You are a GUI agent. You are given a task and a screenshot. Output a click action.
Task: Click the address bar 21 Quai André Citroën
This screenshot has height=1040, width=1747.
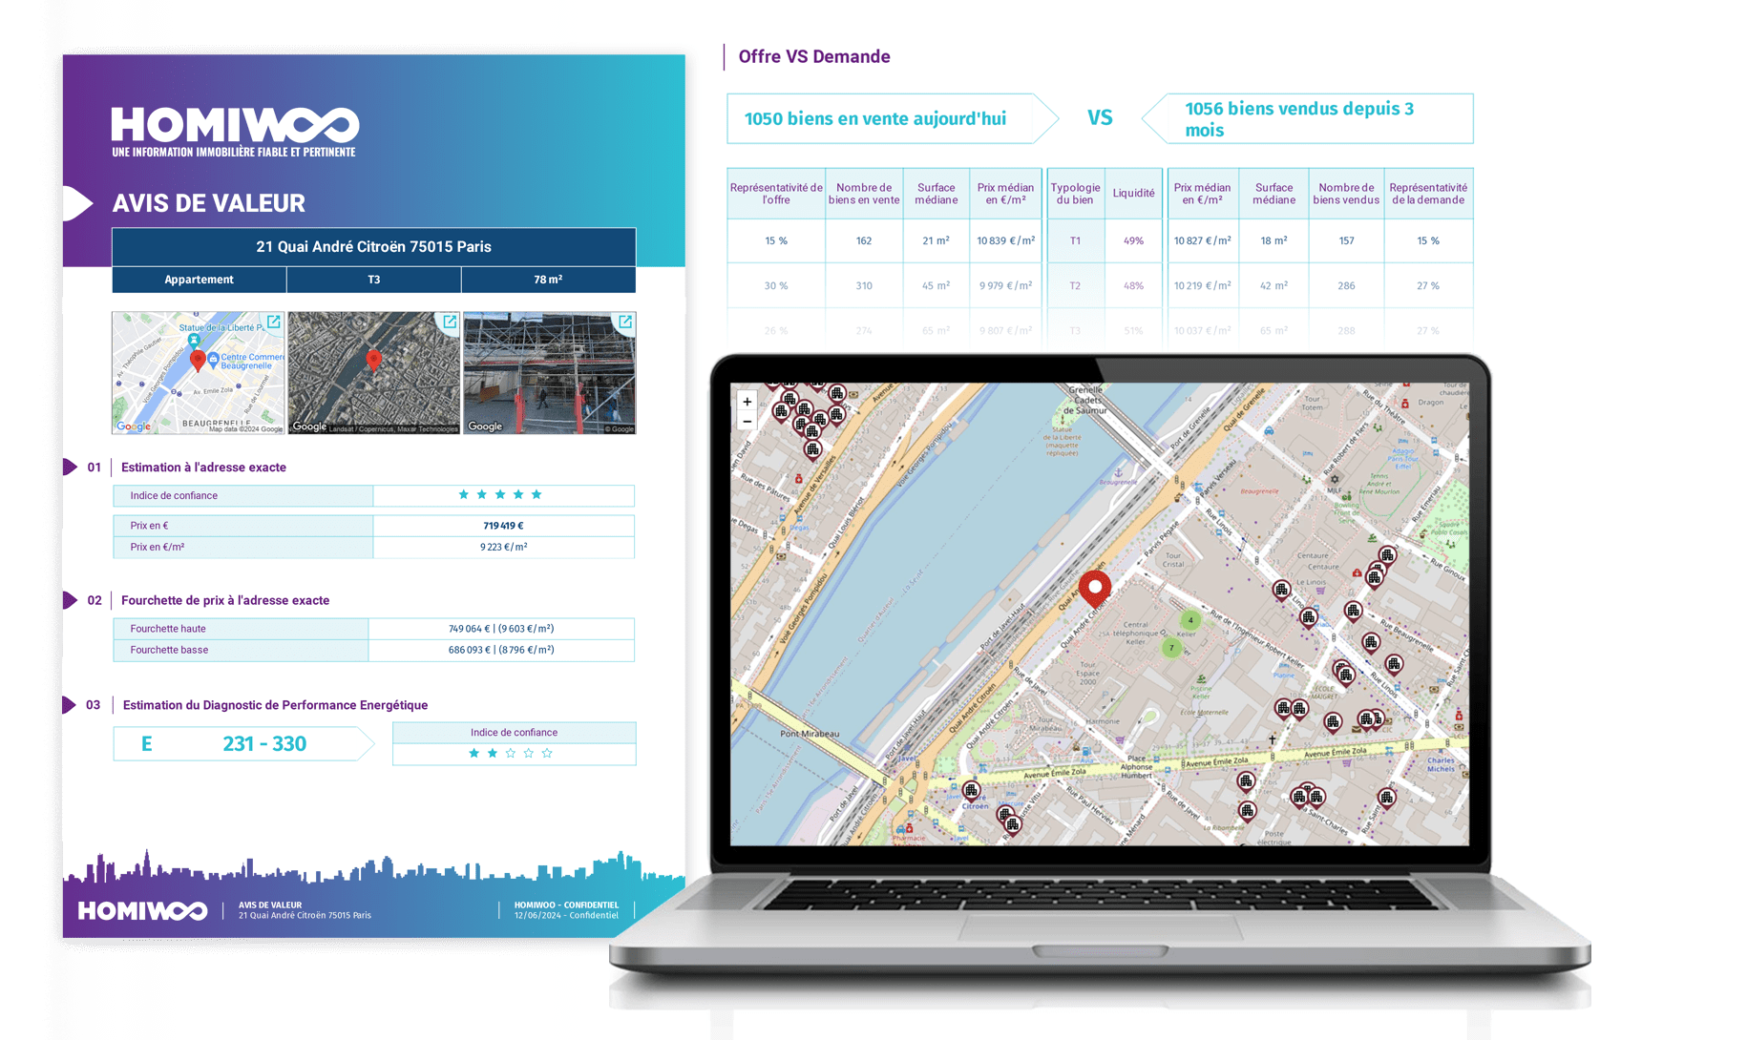[x=373, y=246]
